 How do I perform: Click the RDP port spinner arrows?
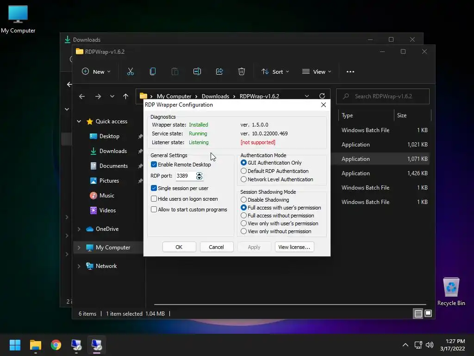199,176
